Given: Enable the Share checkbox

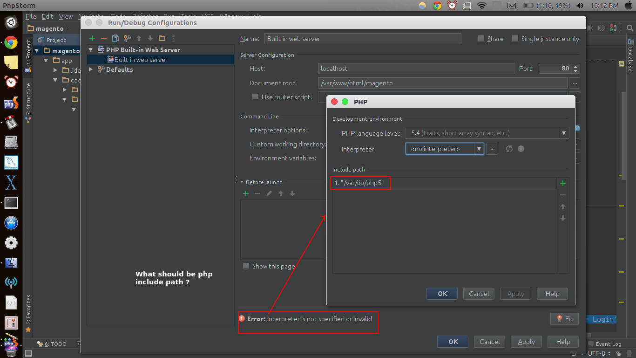Looking at the screenshot, I should pyautogui.click(x=481, y=39).
